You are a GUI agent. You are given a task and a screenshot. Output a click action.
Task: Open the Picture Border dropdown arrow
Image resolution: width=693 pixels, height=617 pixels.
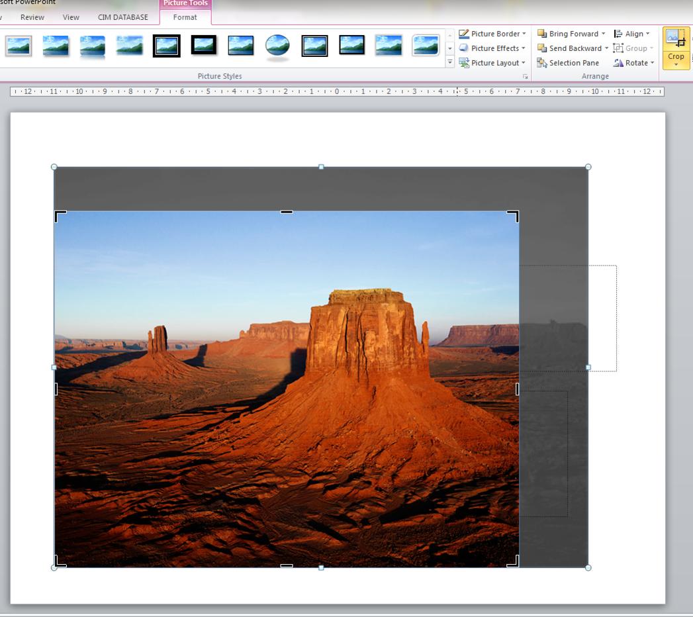(524, 34)
